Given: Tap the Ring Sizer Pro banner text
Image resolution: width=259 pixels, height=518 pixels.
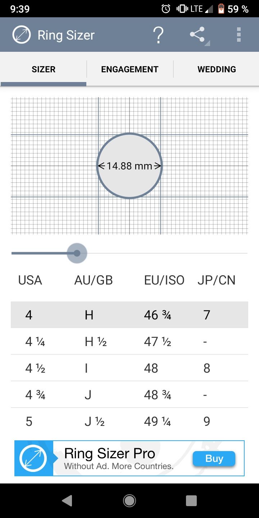Looking at the screenshot, I should point(110,454).
